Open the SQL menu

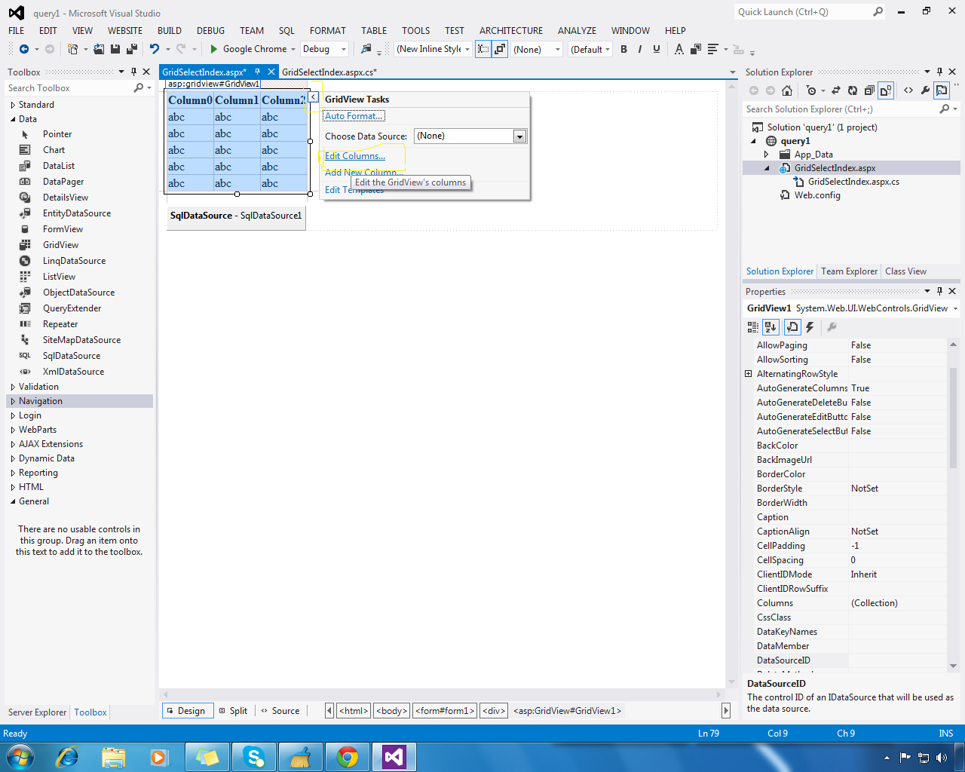click(x=286, y=30)
